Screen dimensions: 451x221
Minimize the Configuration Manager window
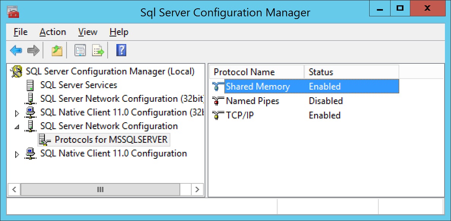[380, 8]
